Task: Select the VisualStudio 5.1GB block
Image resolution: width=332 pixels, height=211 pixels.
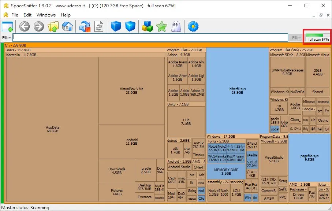Action: 274,159
